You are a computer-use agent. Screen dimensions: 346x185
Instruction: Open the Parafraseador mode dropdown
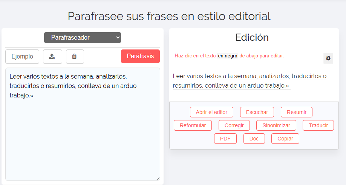[83, 38]
